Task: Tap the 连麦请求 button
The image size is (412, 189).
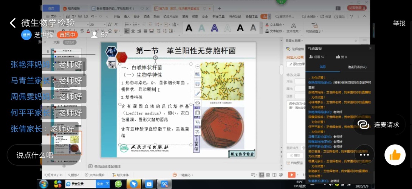Action: coord(379,125)
